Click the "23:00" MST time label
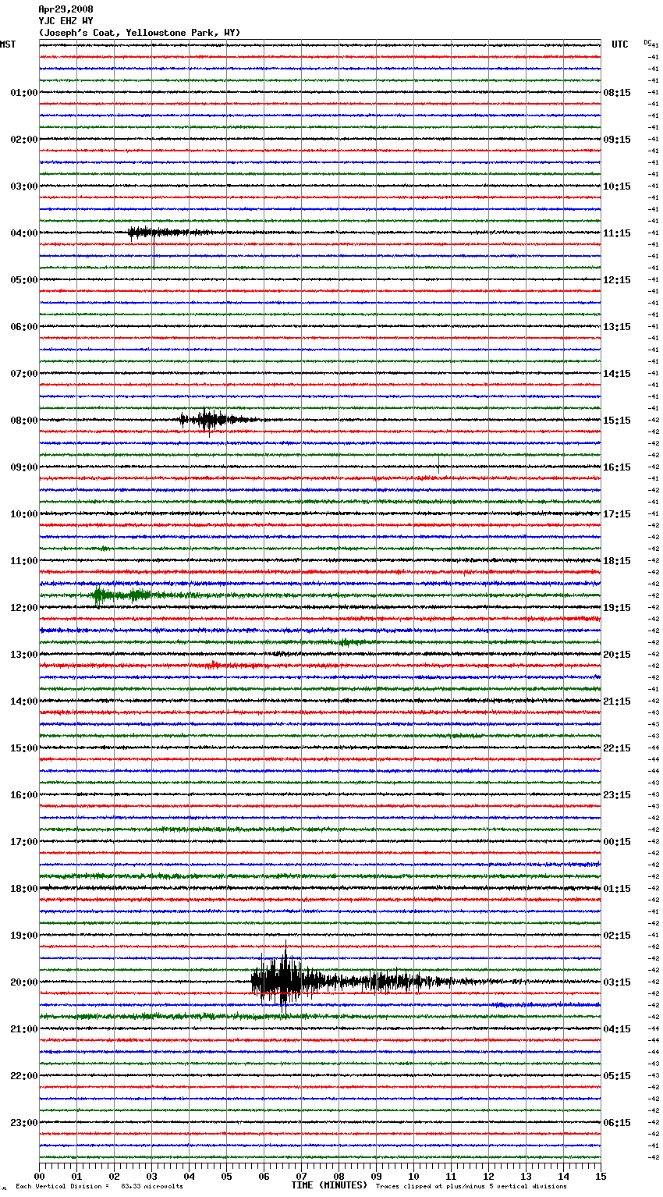Screen dimensions: 663x1197 tap(23, 1123)
